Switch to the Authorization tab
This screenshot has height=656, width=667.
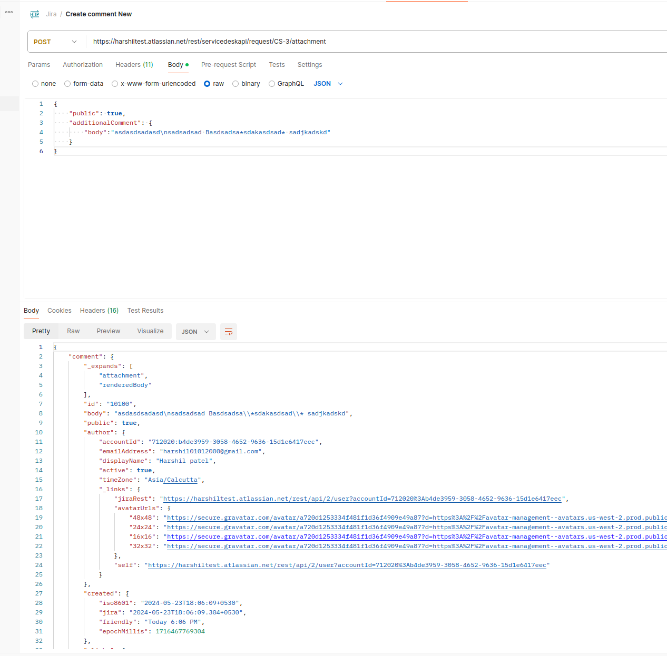click(83, 65)
